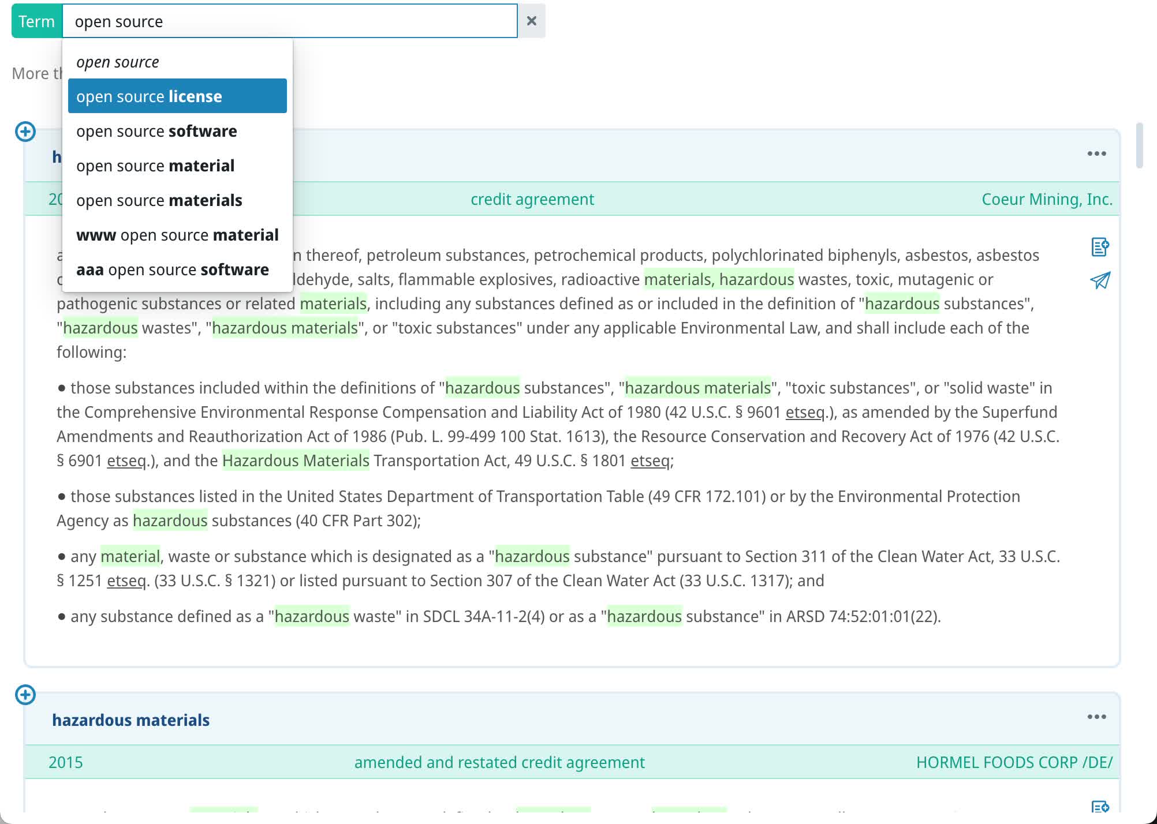This screenshot has height=824, width=1157.
Task: Click the 2015 year in Hormel card
Action: coord(66,762)
